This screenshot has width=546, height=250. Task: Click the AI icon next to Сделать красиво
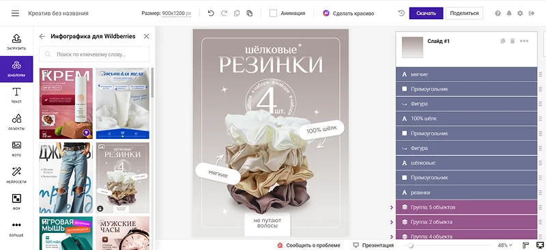[326, 13]
